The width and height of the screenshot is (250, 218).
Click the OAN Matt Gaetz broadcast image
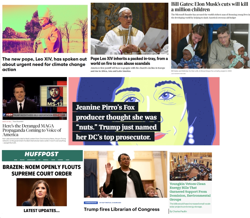click(x=35, y=98)
